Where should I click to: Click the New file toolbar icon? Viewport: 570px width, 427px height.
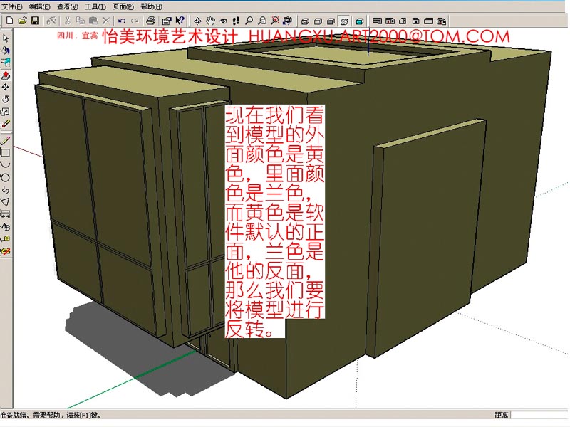point(10,21)
